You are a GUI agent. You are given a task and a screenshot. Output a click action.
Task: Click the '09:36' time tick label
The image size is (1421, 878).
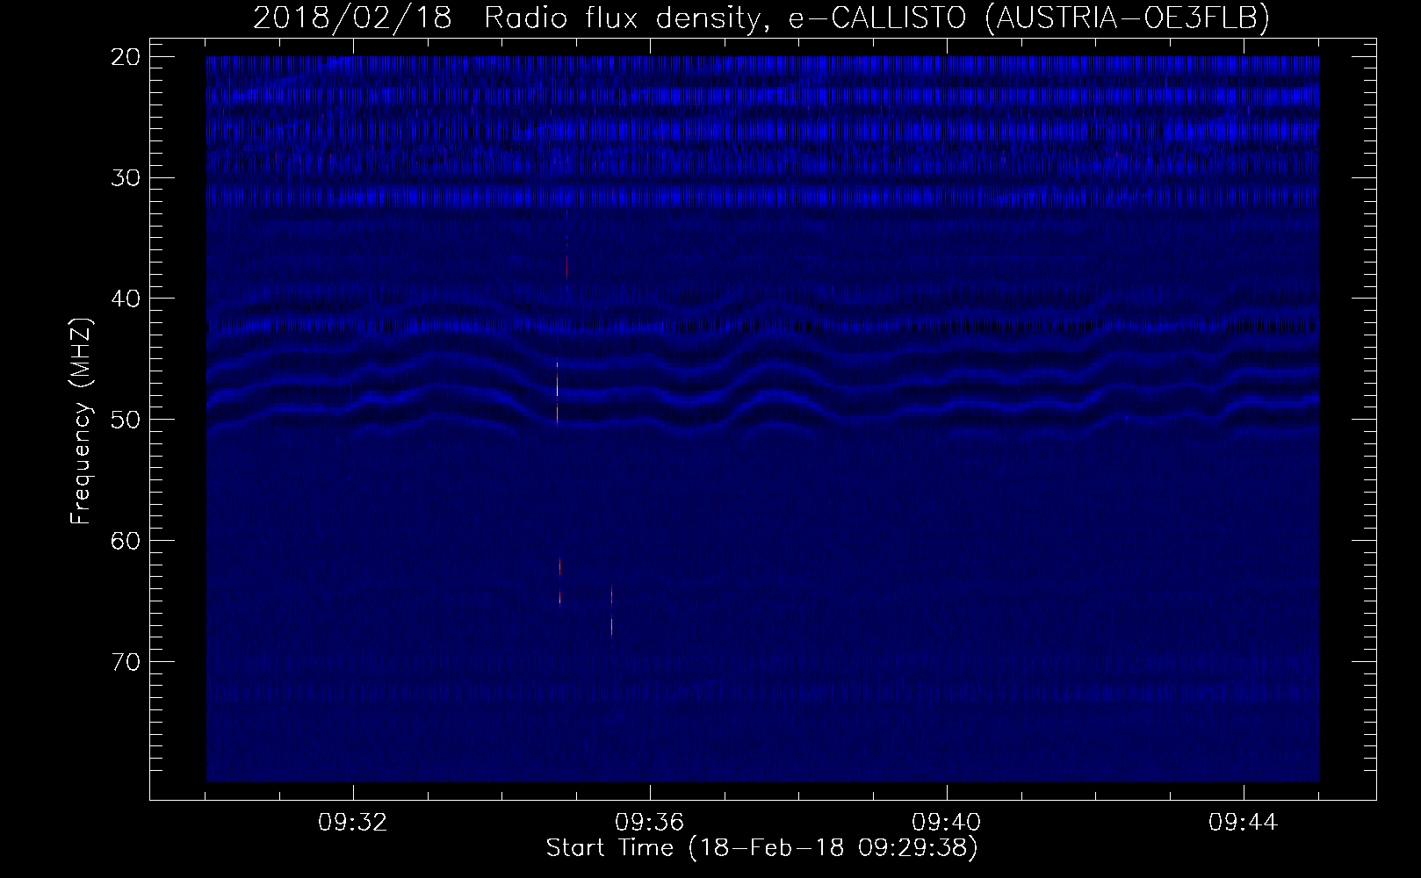pos(650,823)
